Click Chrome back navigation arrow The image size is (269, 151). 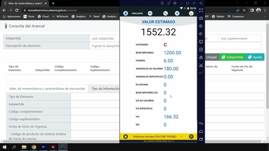(x=4, y=10)
